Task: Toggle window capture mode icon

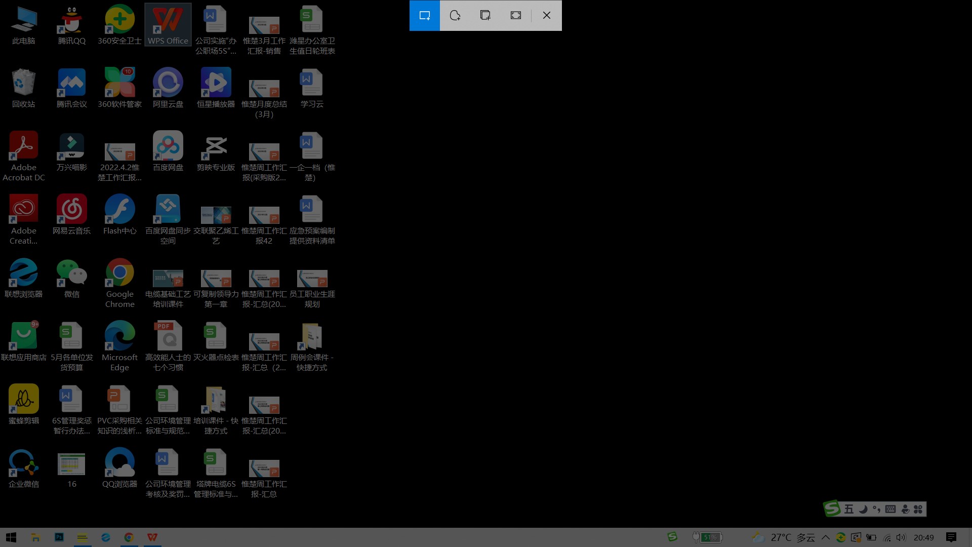Action: pos(485,15)
